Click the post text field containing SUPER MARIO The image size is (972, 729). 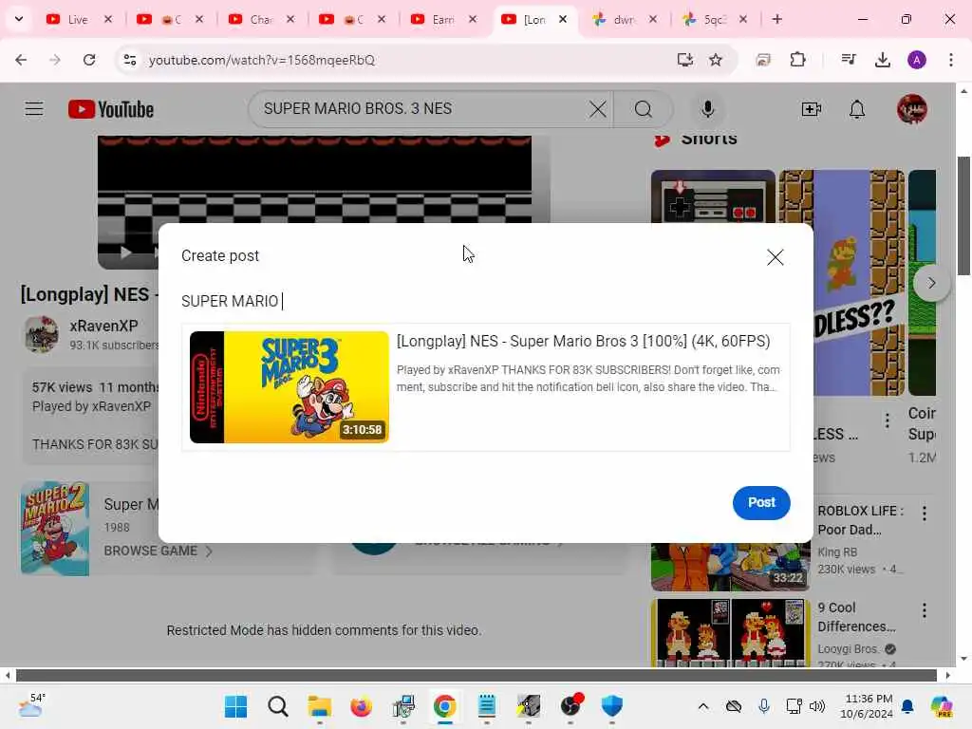[485, 301]
